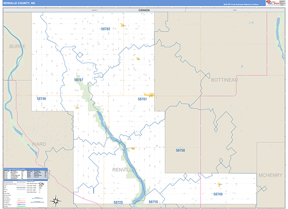Image resolution: width=288 pixels, height=209 pixels.
Task: Click the BURKE county label
Action: pyautogui.click(x=17, y=47)
